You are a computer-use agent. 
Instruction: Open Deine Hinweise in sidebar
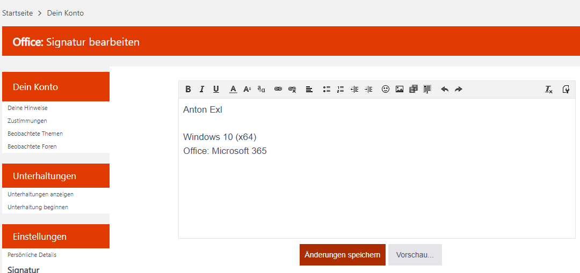click(x=27, y=108)
